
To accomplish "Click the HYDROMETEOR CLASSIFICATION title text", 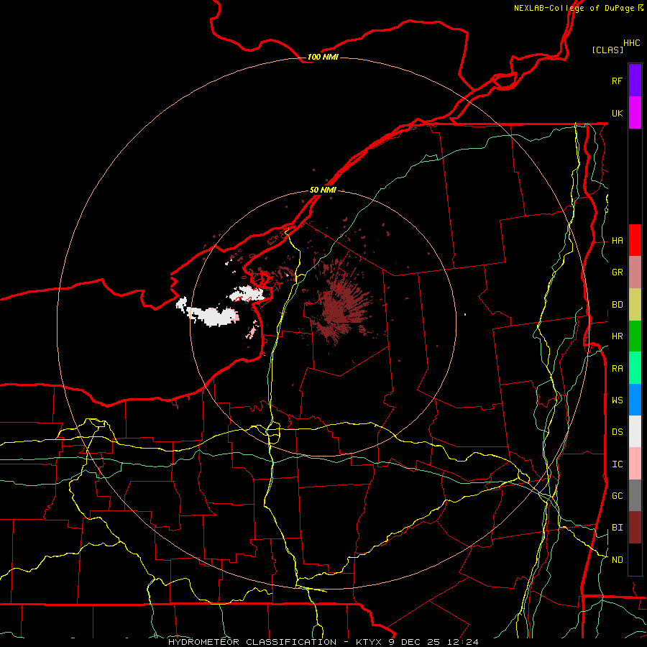I will click(252, 642).
